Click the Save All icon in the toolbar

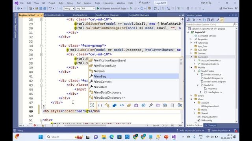pyautogui.click(x=45, y=8)
